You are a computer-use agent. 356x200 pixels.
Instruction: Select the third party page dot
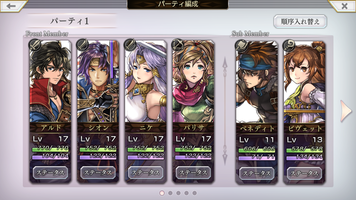(178, 193)
